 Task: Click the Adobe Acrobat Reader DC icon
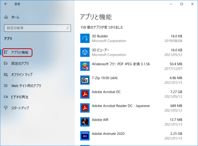click(x=85, y=108)
